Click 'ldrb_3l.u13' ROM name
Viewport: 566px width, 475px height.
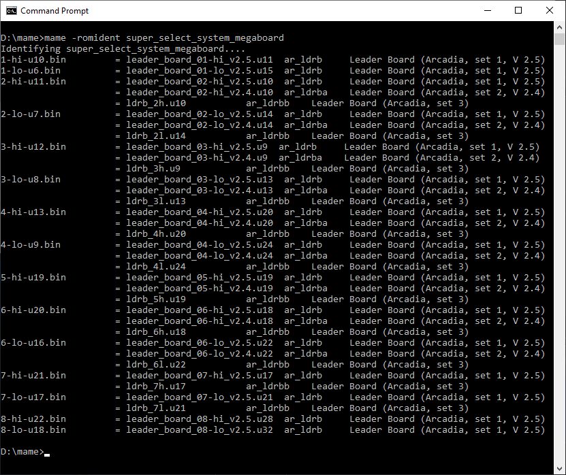pos(156,201)
